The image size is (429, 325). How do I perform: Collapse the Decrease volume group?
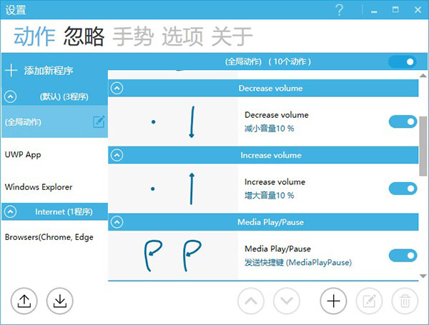pos(117,89)
